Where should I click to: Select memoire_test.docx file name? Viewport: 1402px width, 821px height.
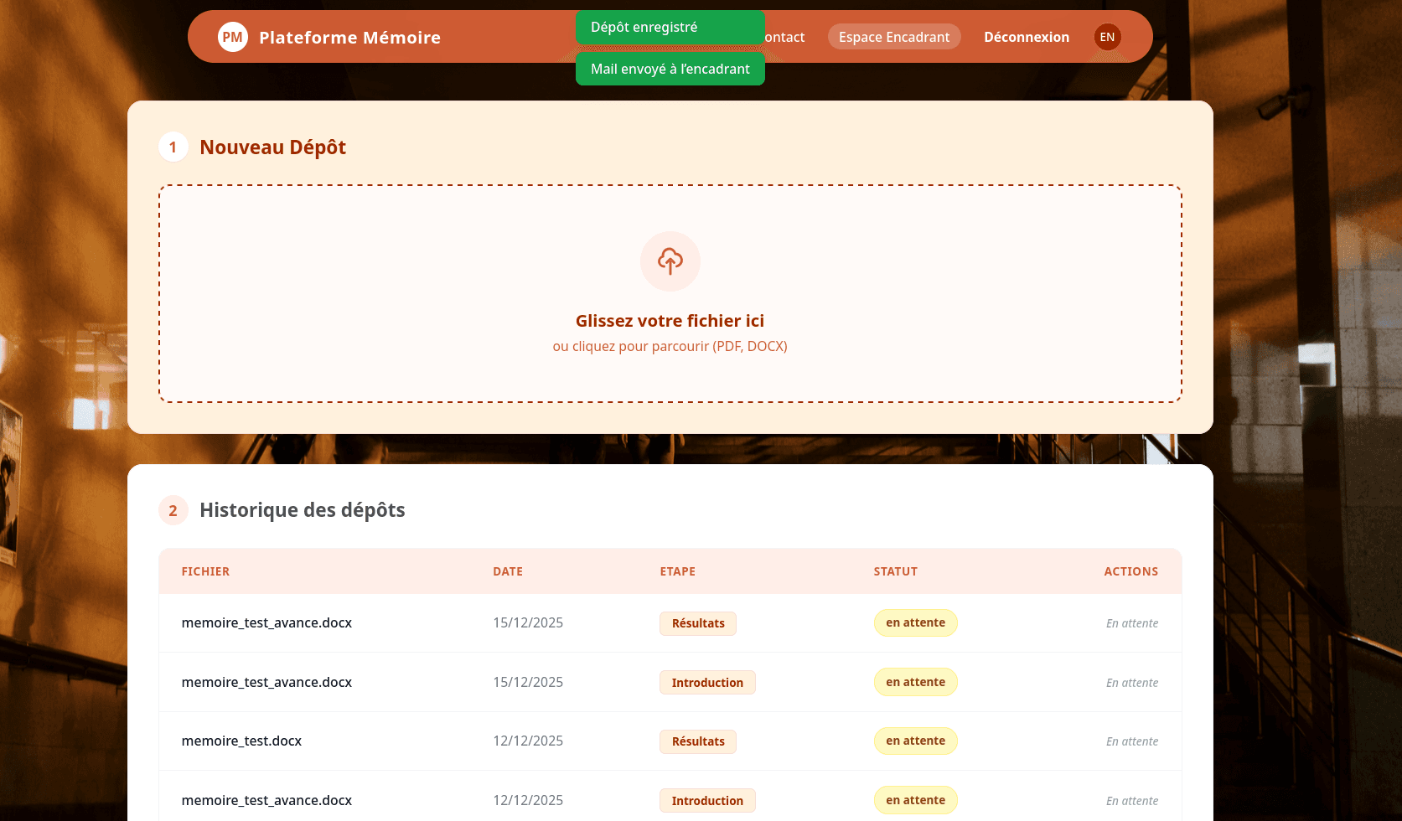click(241, 741)
